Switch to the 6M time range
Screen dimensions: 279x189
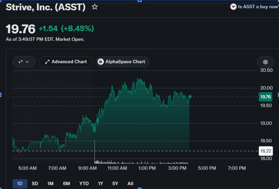pyautogui.click(x=66, y=183)
